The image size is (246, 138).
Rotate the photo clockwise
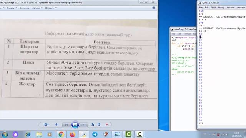click(99, 125)
